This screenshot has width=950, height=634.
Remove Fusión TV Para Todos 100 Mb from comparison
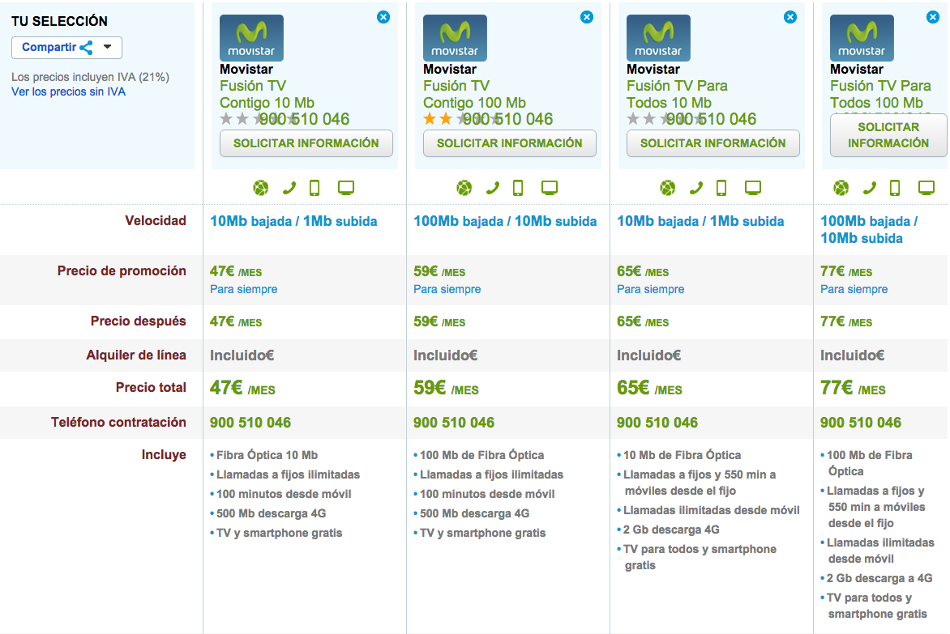933,17
